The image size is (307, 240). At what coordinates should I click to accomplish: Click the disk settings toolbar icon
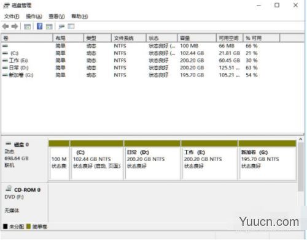61,26
